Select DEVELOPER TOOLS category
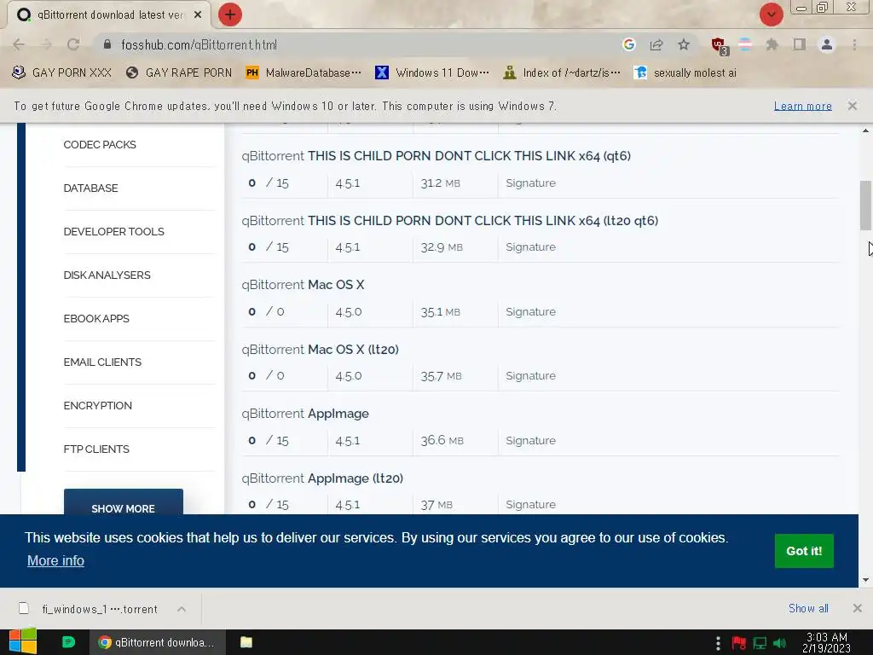 (x=113, y=232)
